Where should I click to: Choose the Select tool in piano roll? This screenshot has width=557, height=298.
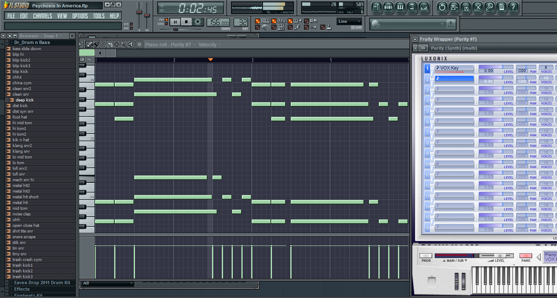117,44
